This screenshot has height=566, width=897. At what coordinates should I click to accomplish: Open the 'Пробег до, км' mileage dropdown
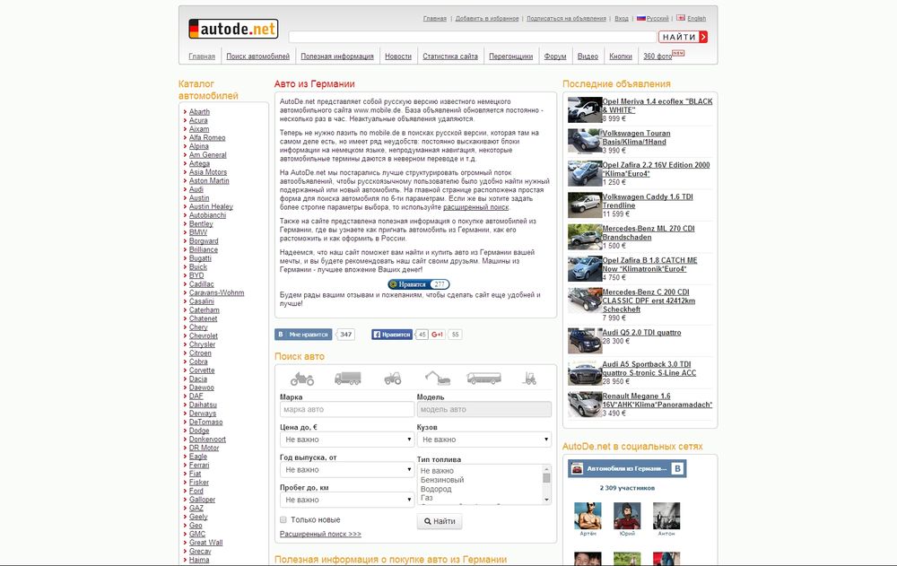(346, 500)
